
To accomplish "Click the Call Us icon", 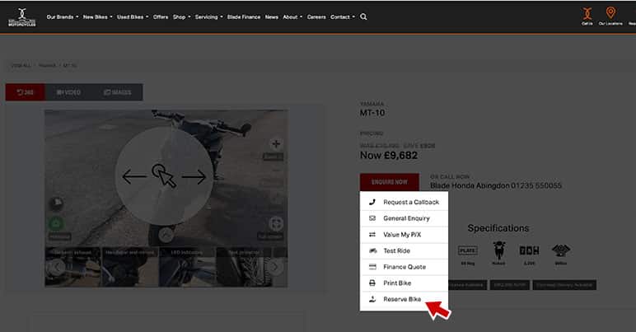I will click(587, 16).
